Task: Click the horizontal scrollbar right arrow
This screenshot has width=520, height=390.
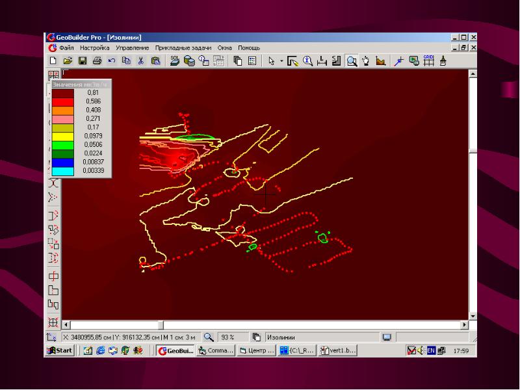Action: pyautogui.click(x=464, y=324)
